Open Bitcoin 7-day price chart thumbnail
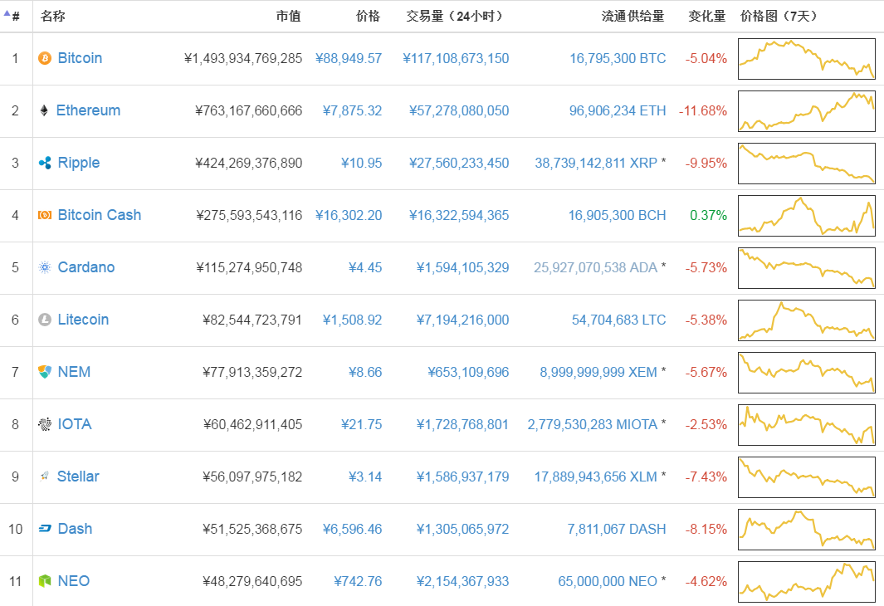 (806, 58)
